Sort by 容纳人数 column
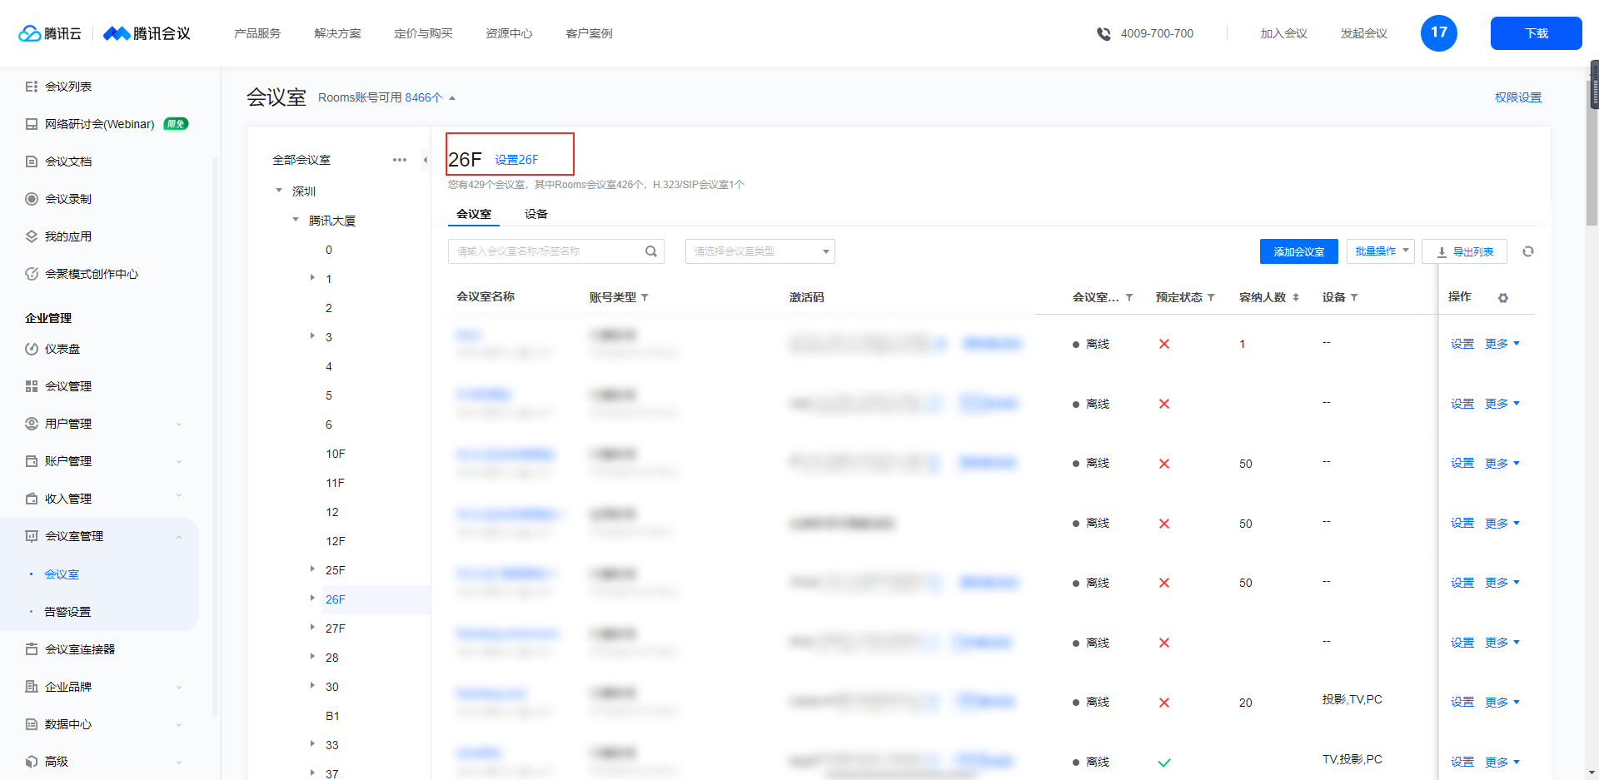This screenshot has height=780, width=1599. [x=1296, y=298]
